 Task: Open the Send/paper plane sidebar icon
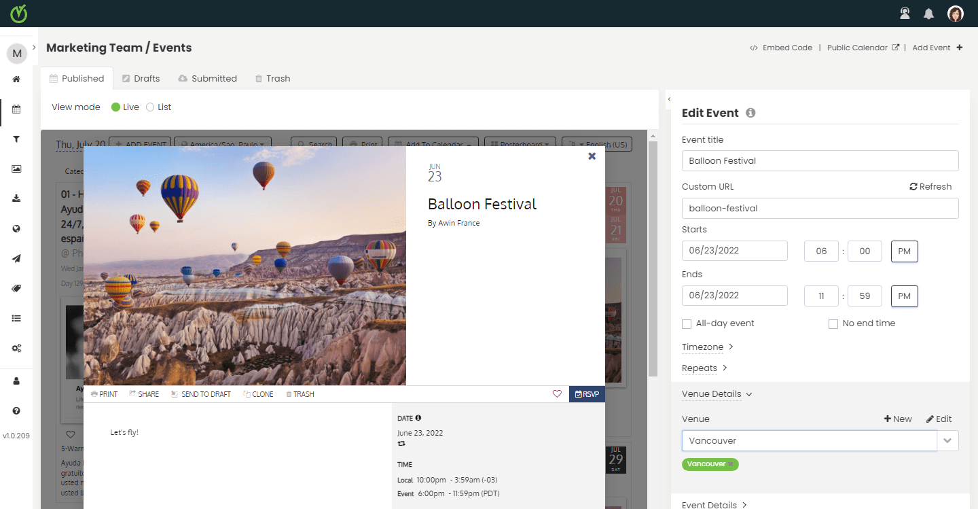(16, 258)
